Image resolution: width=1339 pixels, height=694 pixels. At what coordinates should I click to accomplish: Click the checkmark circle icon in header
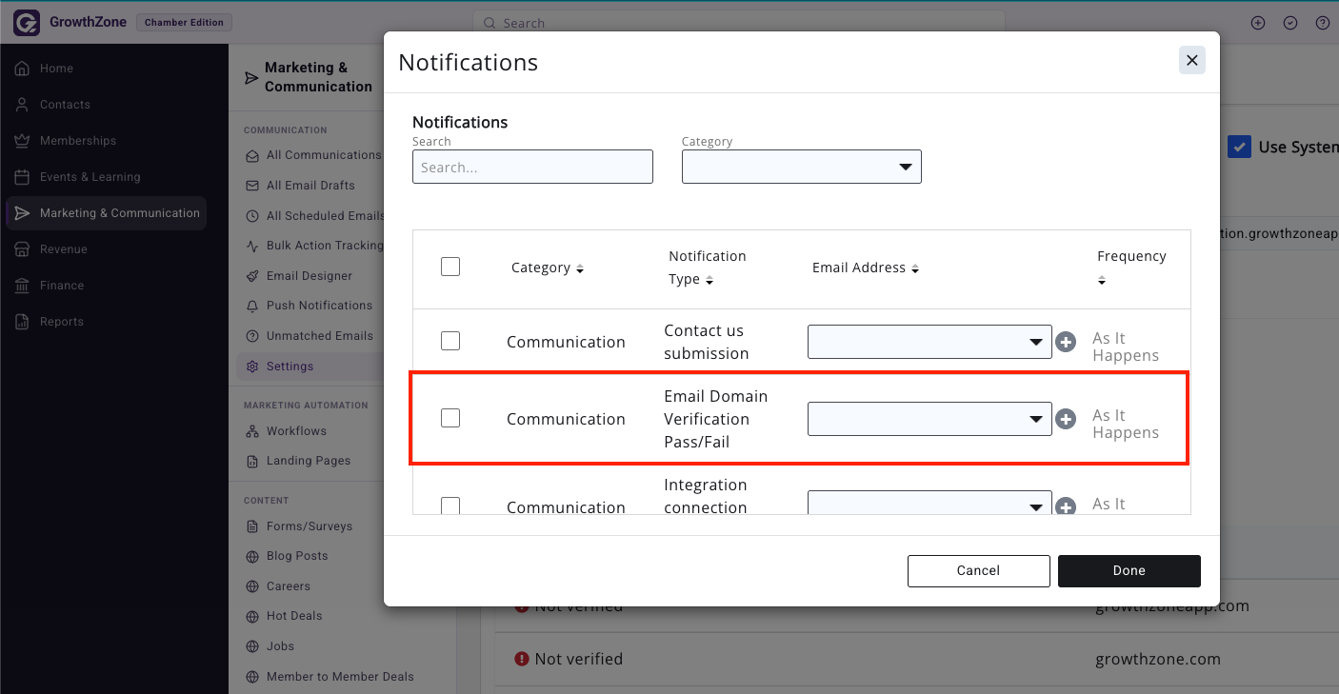(1290, 23)
